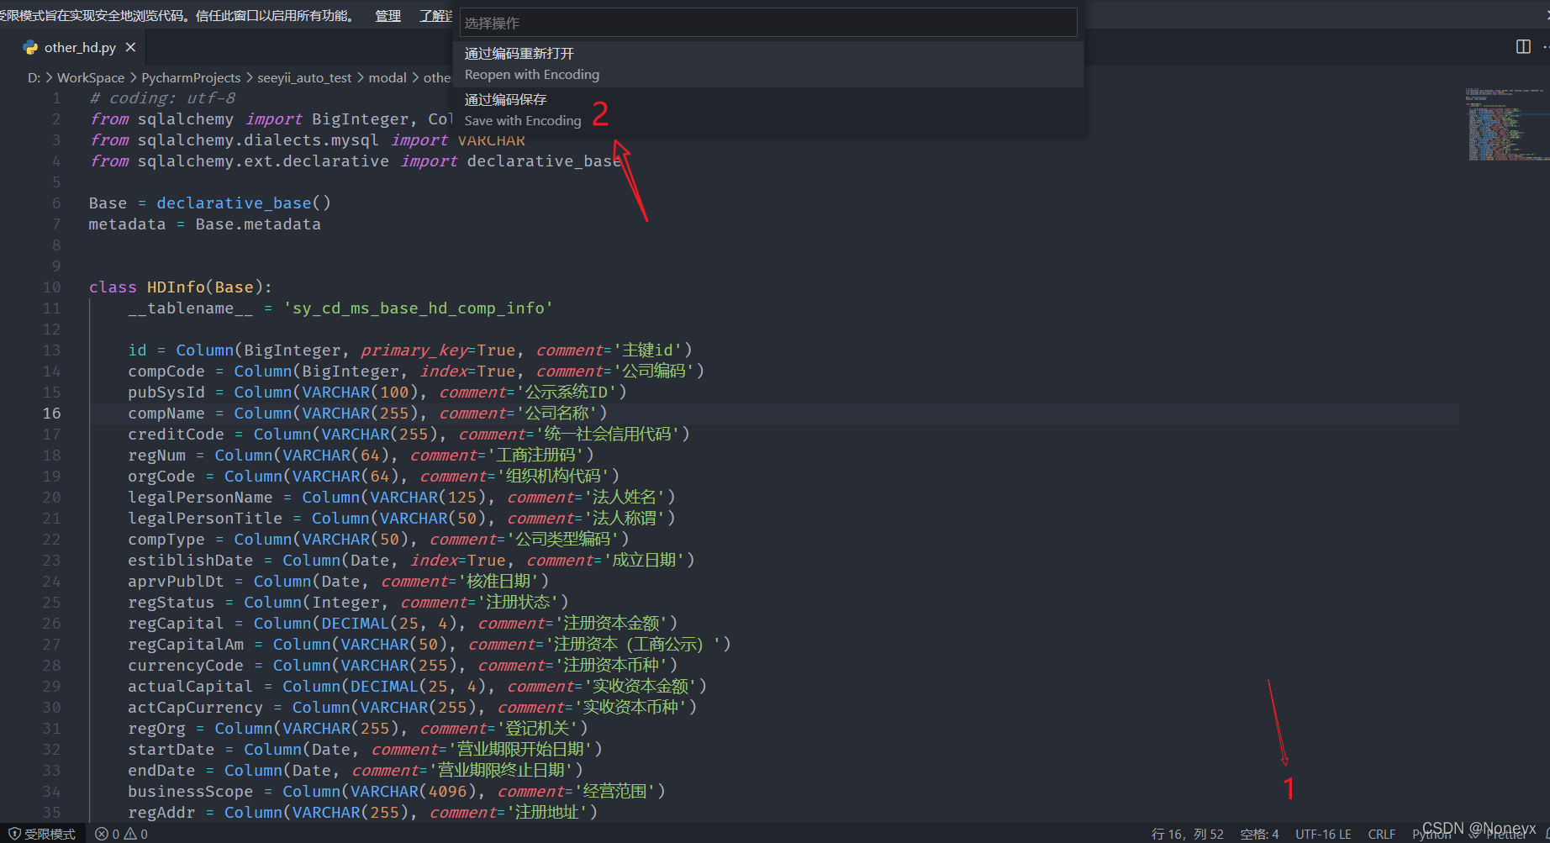Click UTF-16 LE encoding in status bar
Screen dimensions: 1550x843
(x=1323, y=834)
